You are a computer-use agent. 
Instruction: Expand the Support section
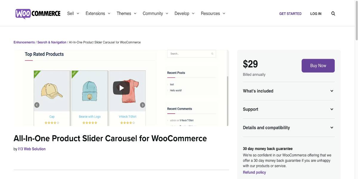(289, 109)
